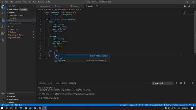The width and height of the screenshot is (196, 110).
Task: Open editor more actions ellipsis
Action: tap(193, 6)
